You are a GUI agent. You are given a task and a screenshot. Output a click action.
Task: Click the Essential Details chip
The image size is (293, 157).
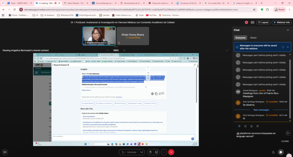(x=87, y=103)
